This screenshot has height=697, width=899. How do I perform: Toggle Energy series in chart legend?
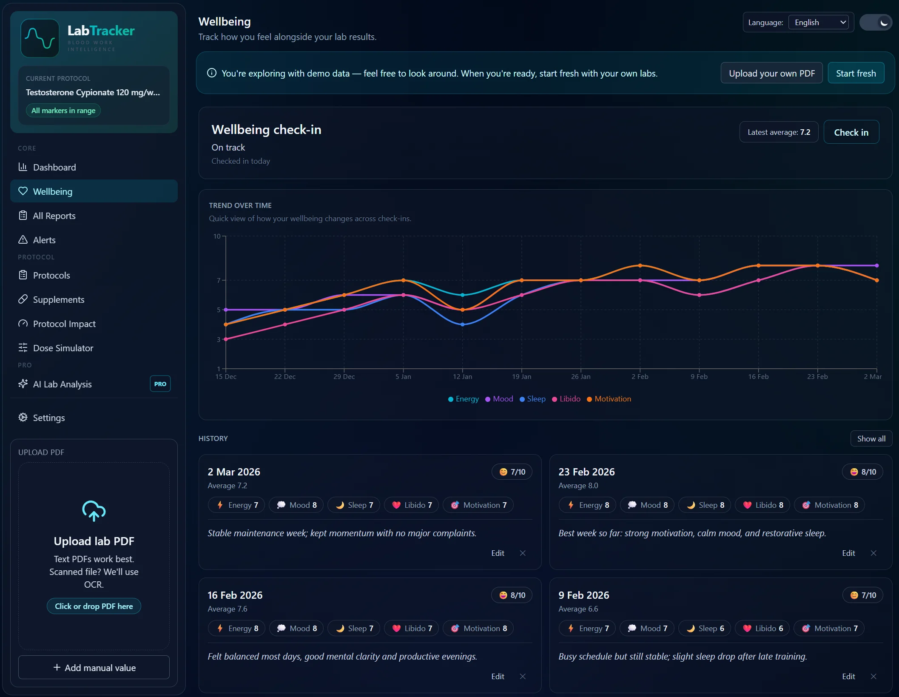[x=463, y=399]
